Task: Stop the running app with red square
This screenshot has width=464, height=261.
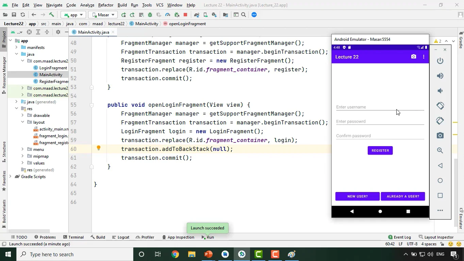Action: click(185, 15)
